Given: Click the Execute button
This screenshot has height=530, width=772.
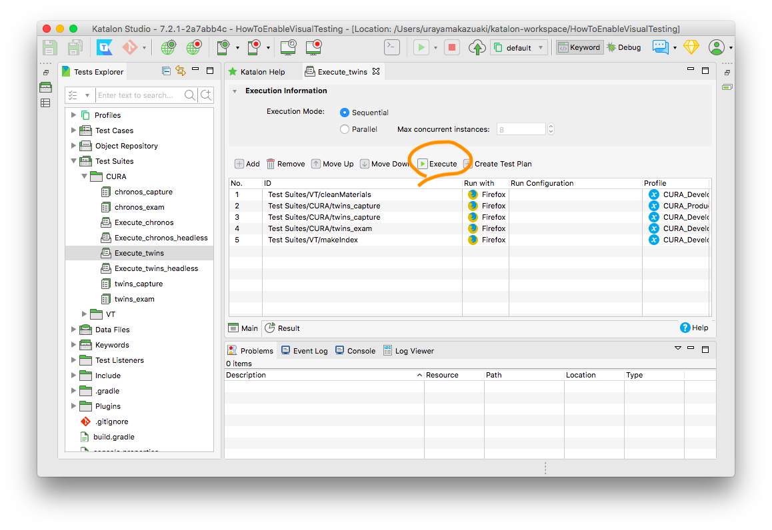Looking at the screenshot, I should pos(438,164).
